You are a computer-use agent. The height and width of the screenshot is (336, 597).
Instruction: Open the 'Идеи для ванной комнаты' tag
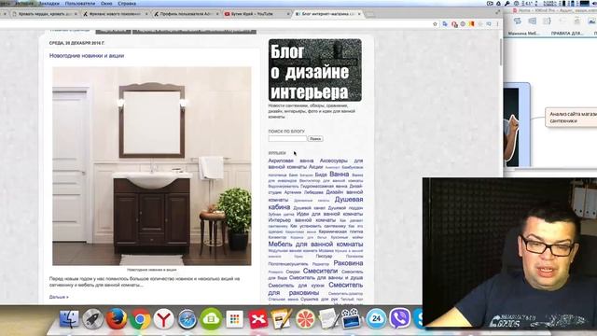329,214
